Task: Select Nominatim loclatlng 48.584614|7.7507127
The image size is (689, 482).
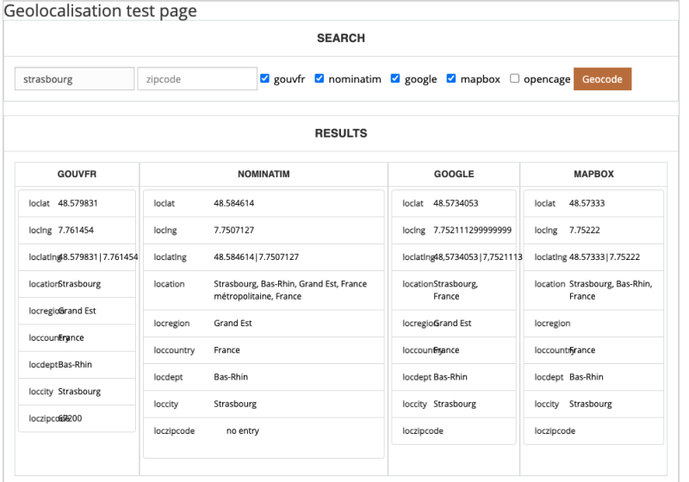Action: pos(256,256)
